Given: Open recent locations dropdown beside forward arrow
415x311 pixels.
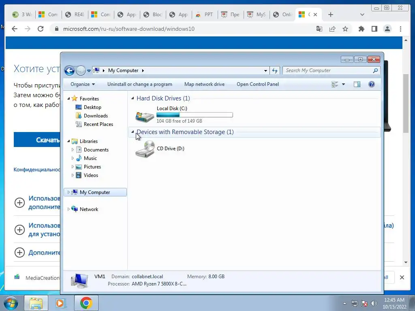Looking at the screenshot, I should coord(89,70).
